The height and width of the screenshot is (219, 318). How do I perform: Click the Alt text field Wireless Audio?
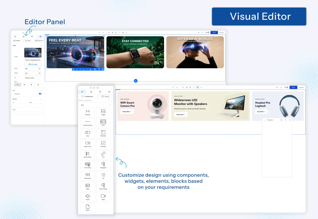tap(33, 78)
